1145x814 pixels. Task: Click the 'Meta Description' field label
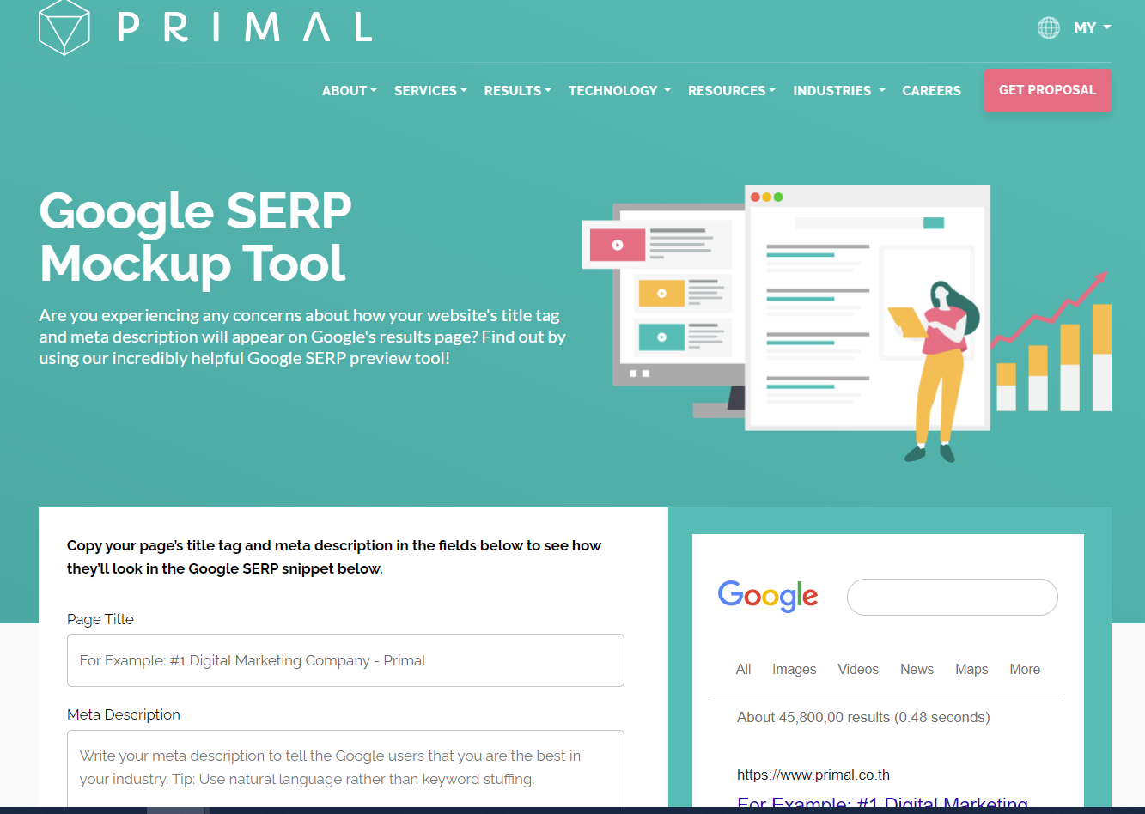coord(124,714)
